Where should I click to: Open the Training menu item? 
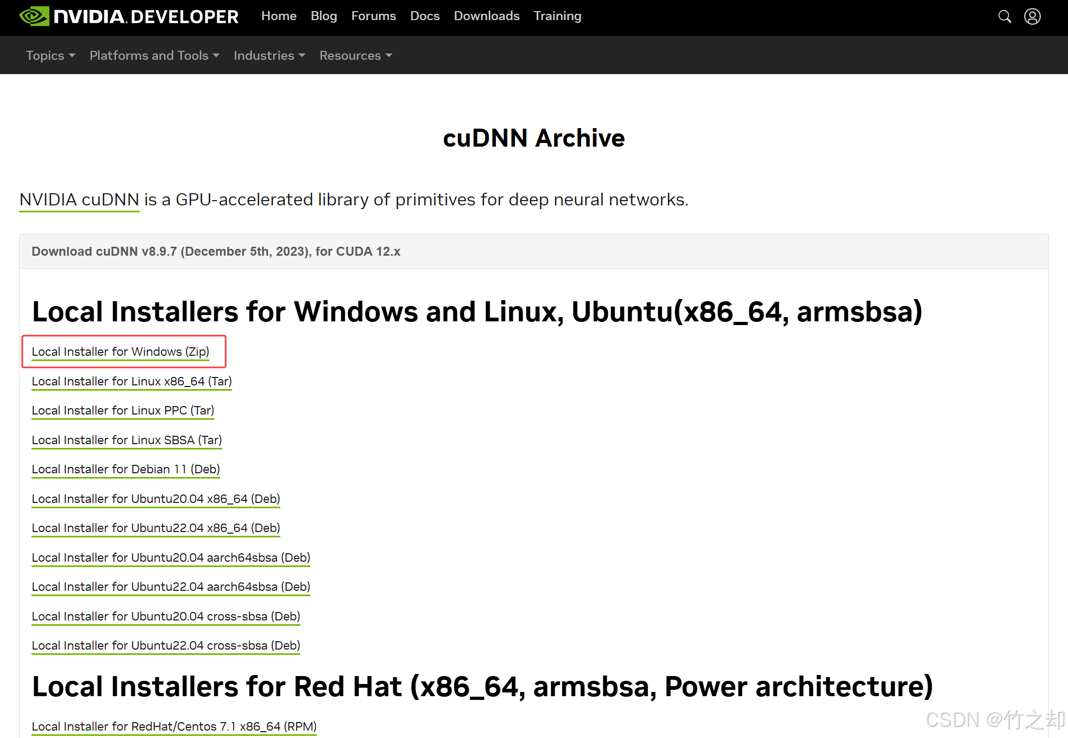pos(557,16)
